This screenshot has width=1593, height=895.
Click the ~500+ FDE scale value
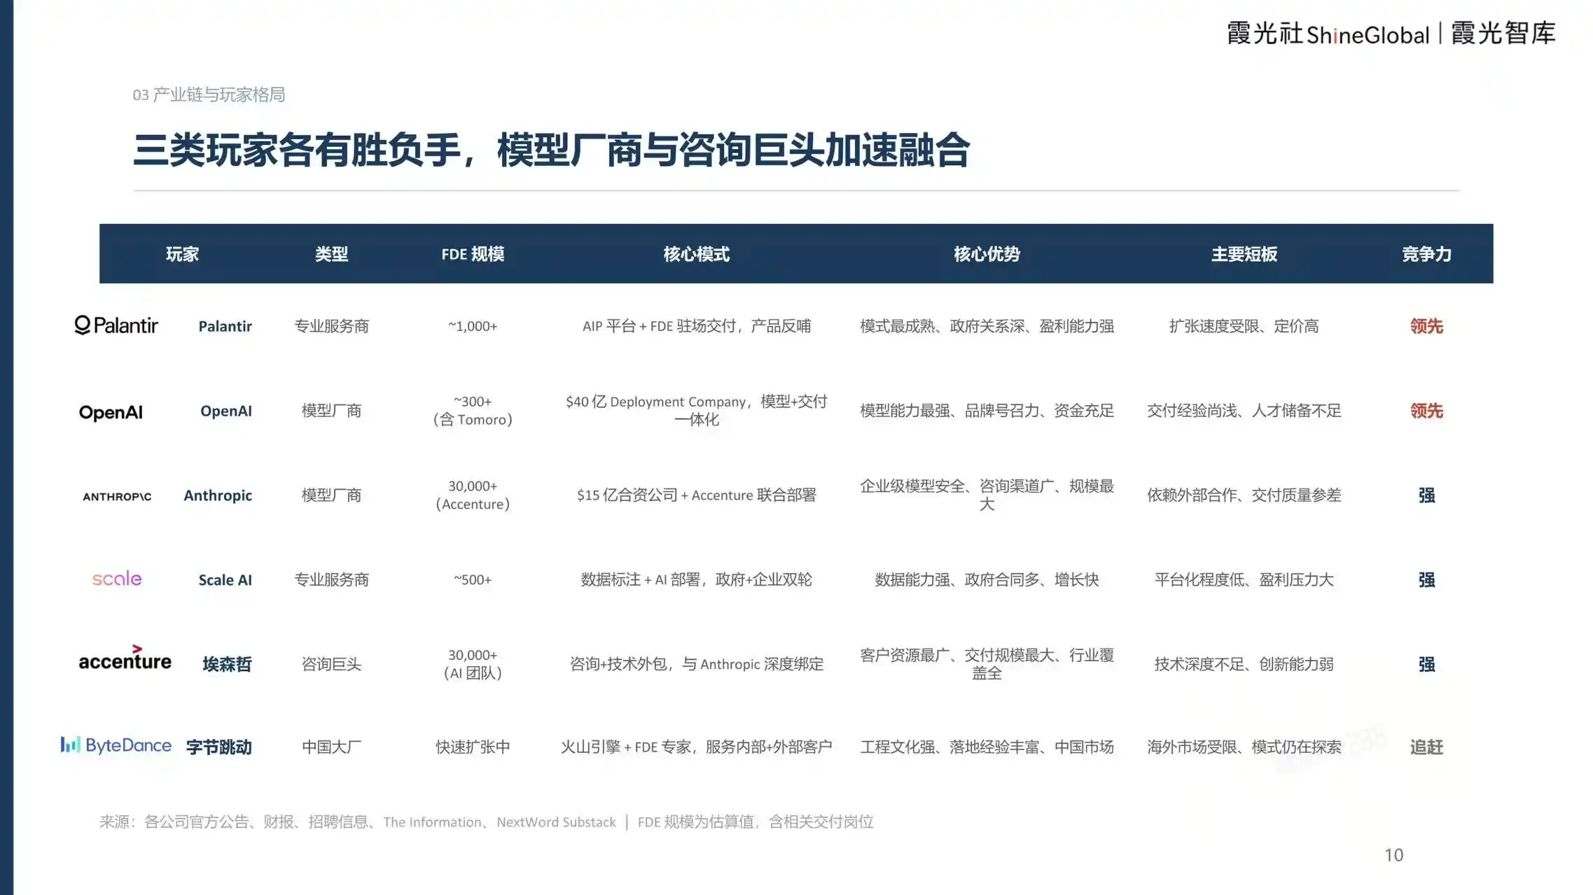click(x=473, y=580)
